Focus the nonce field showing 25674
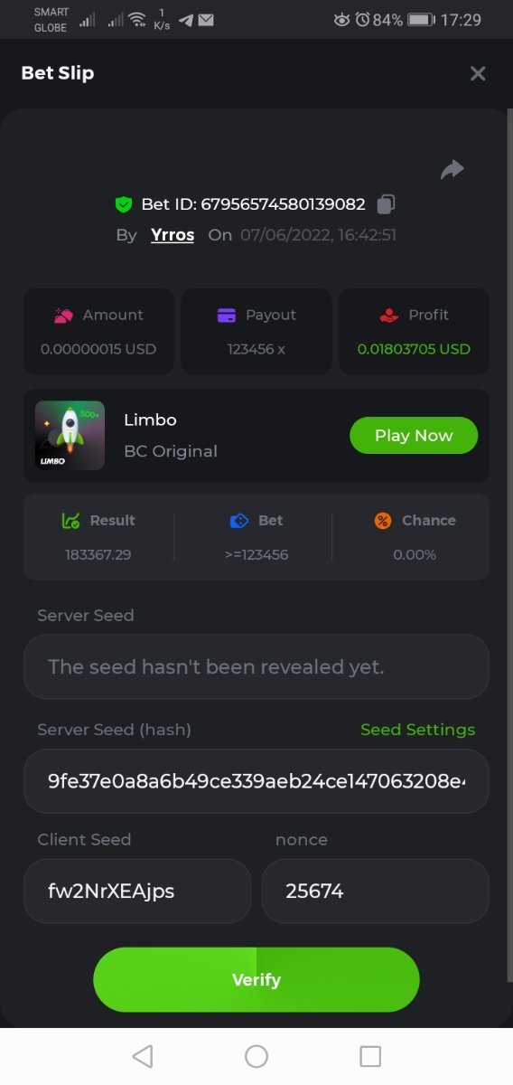Image resolution: width=513 pixels, height=1085 pixels. pos(375,892)
